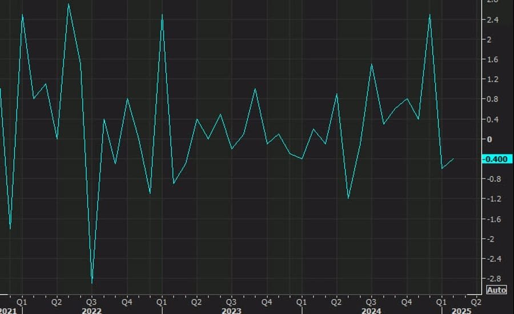Screen dimensions: 514x314
Task: Click the late 2024 peak near 2.4
Action: tap(429, 15)
